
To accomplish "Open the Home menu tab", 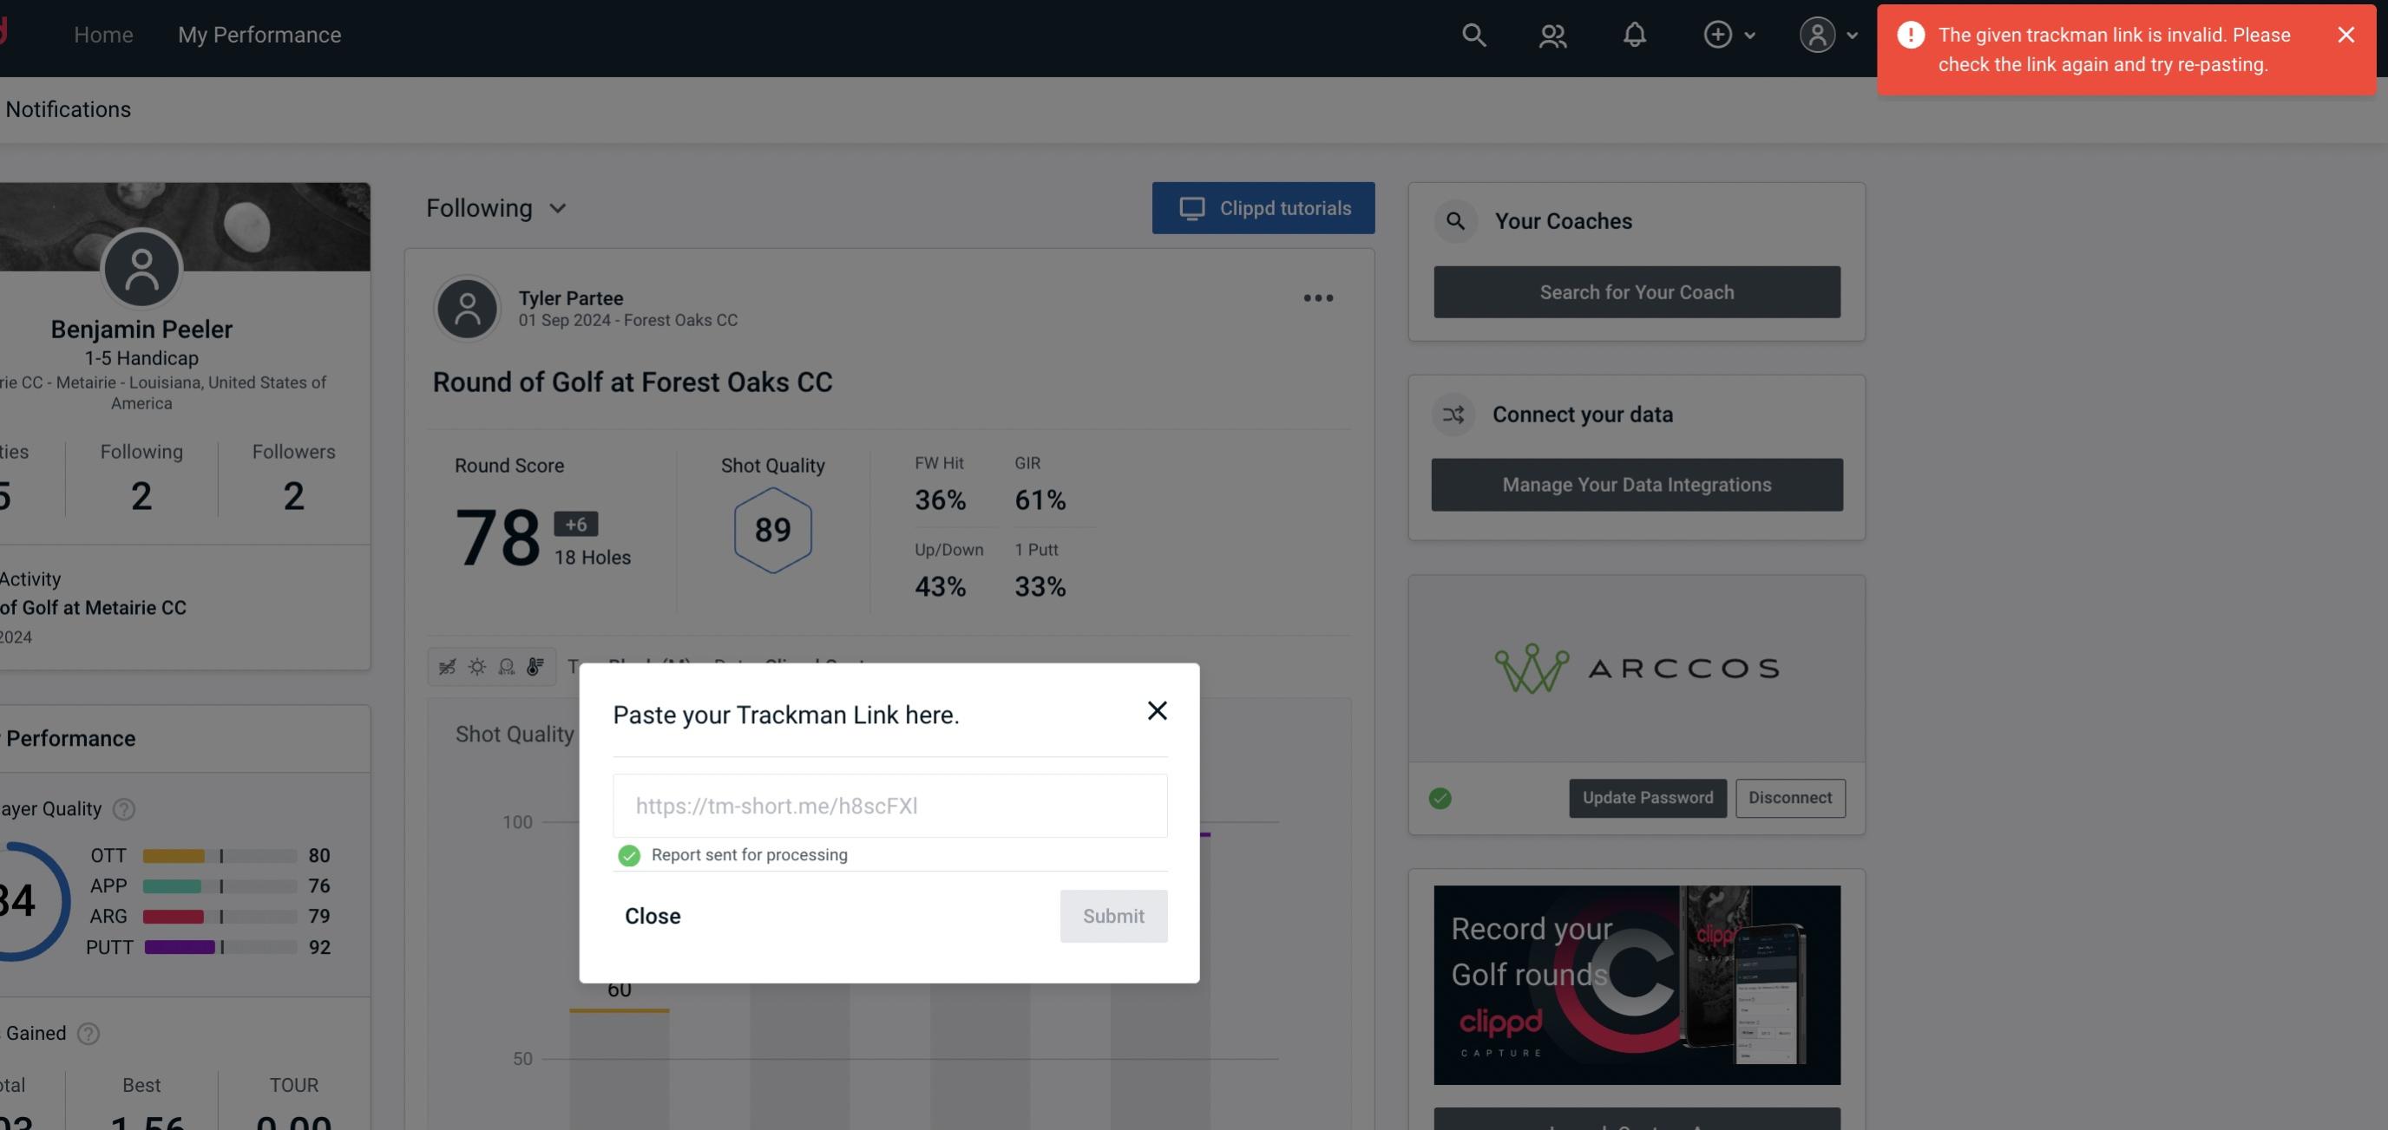I will [103, 34].
